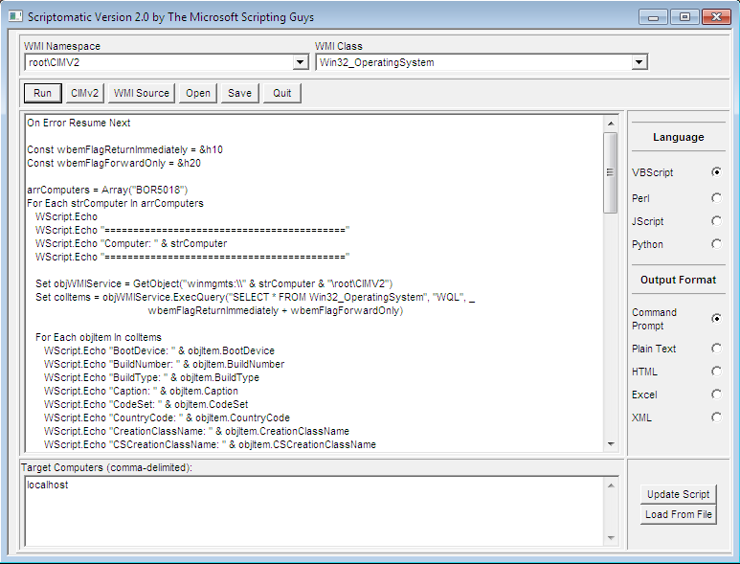Click the Set objWMIService = GetObject line
The height and width of the screenshot is (564, 740).
tap(213, 283)
